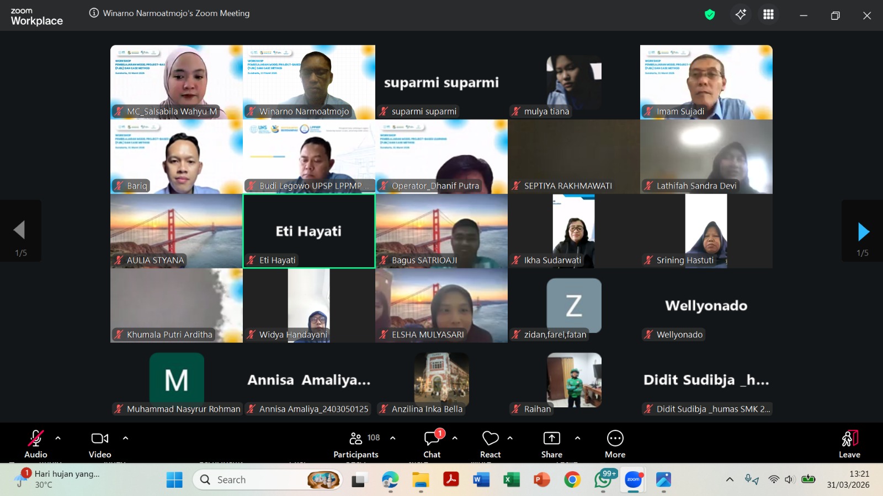Viewport: 883px width, 496px height.
Task: Select Eti Hayati's video tile
Action: click(309, 231)
